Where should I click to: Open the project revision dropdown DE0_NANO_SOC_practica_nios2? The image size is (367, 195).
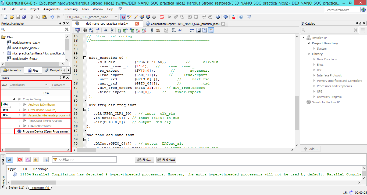coord(91,17)
